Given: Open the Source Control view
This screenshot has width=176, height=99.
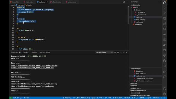Looking at the screenshot, I should click(x=164, y=13).
